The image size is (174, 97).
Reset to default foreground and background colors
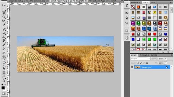[x=2, y=84]
